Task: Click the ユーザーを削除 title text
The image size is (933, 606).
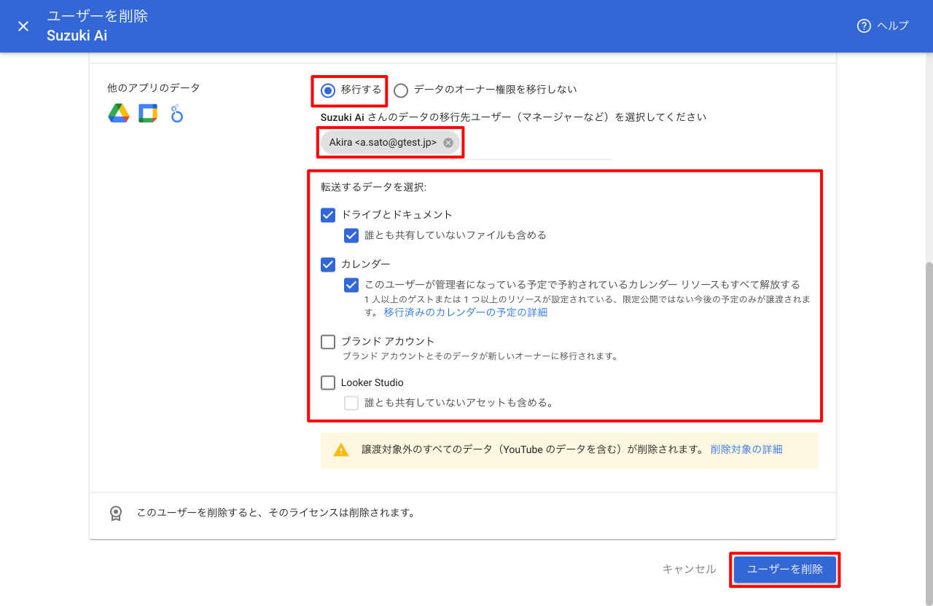Action: [97, 16]
